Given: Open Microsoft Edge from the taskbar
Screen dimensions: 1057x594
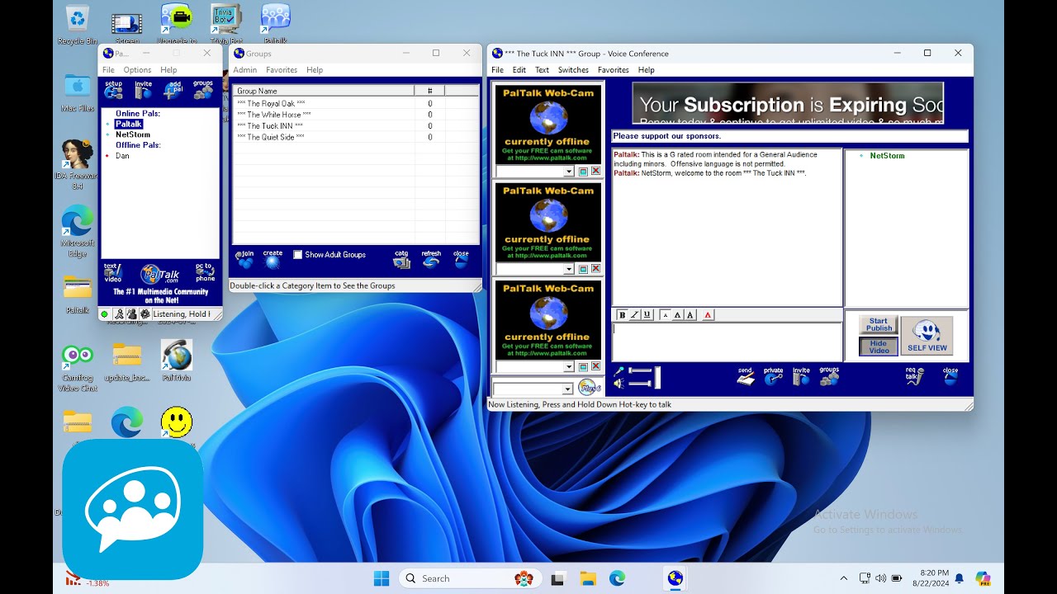Looking at the screenshot, I should (617, 578).
